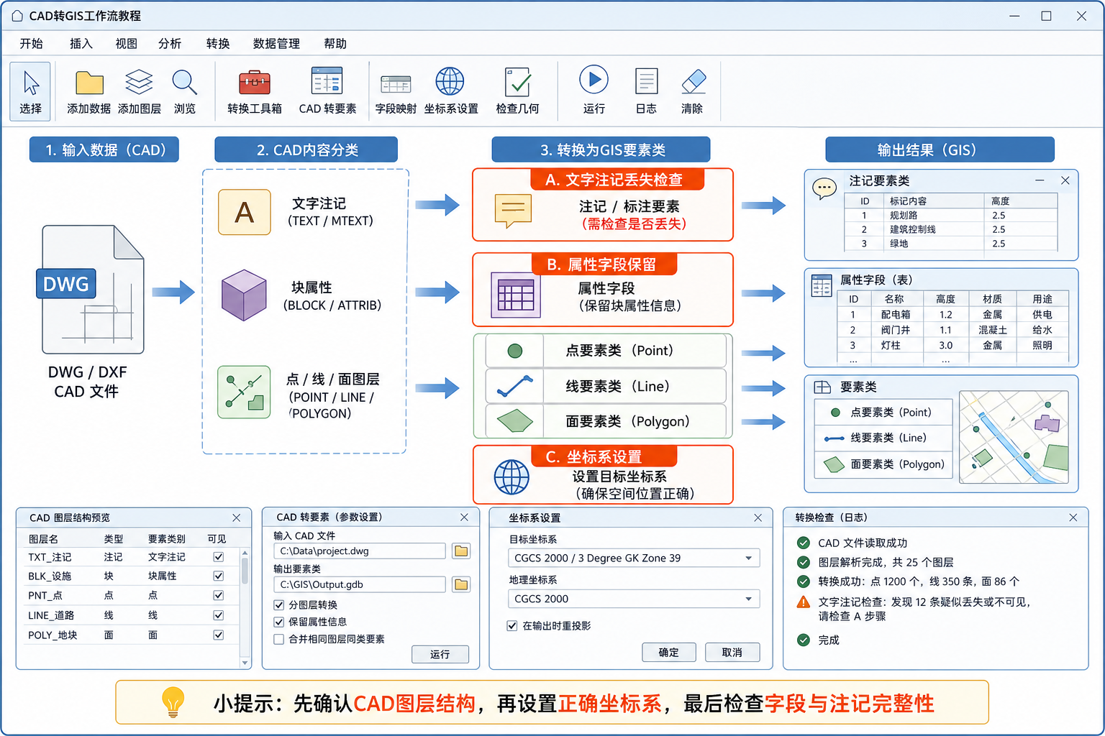Click 运行 button in CAD 转要素 panel
Viewport: 1105px width, 736px height.
440,654
